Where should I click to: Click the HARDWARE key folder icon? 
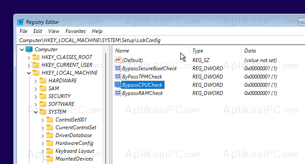coord(42,80)
